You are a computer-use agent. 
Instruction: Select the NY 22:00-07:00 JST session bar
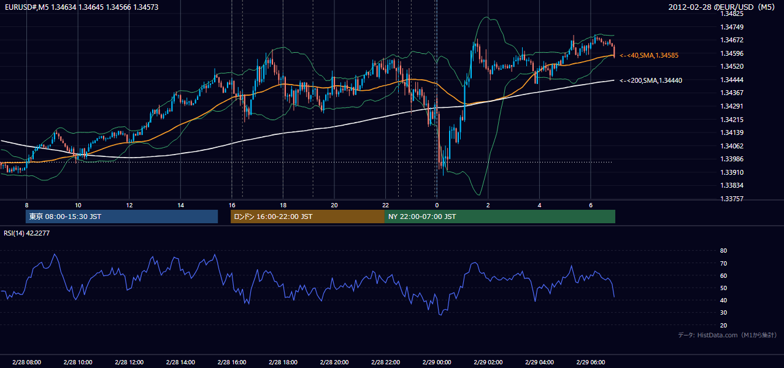(500, 217)
